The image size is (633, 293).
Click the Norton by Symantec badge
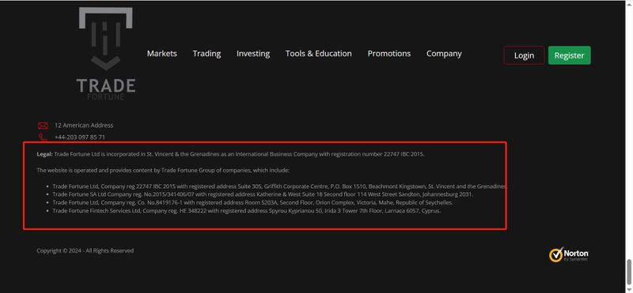tap(568, 255)
